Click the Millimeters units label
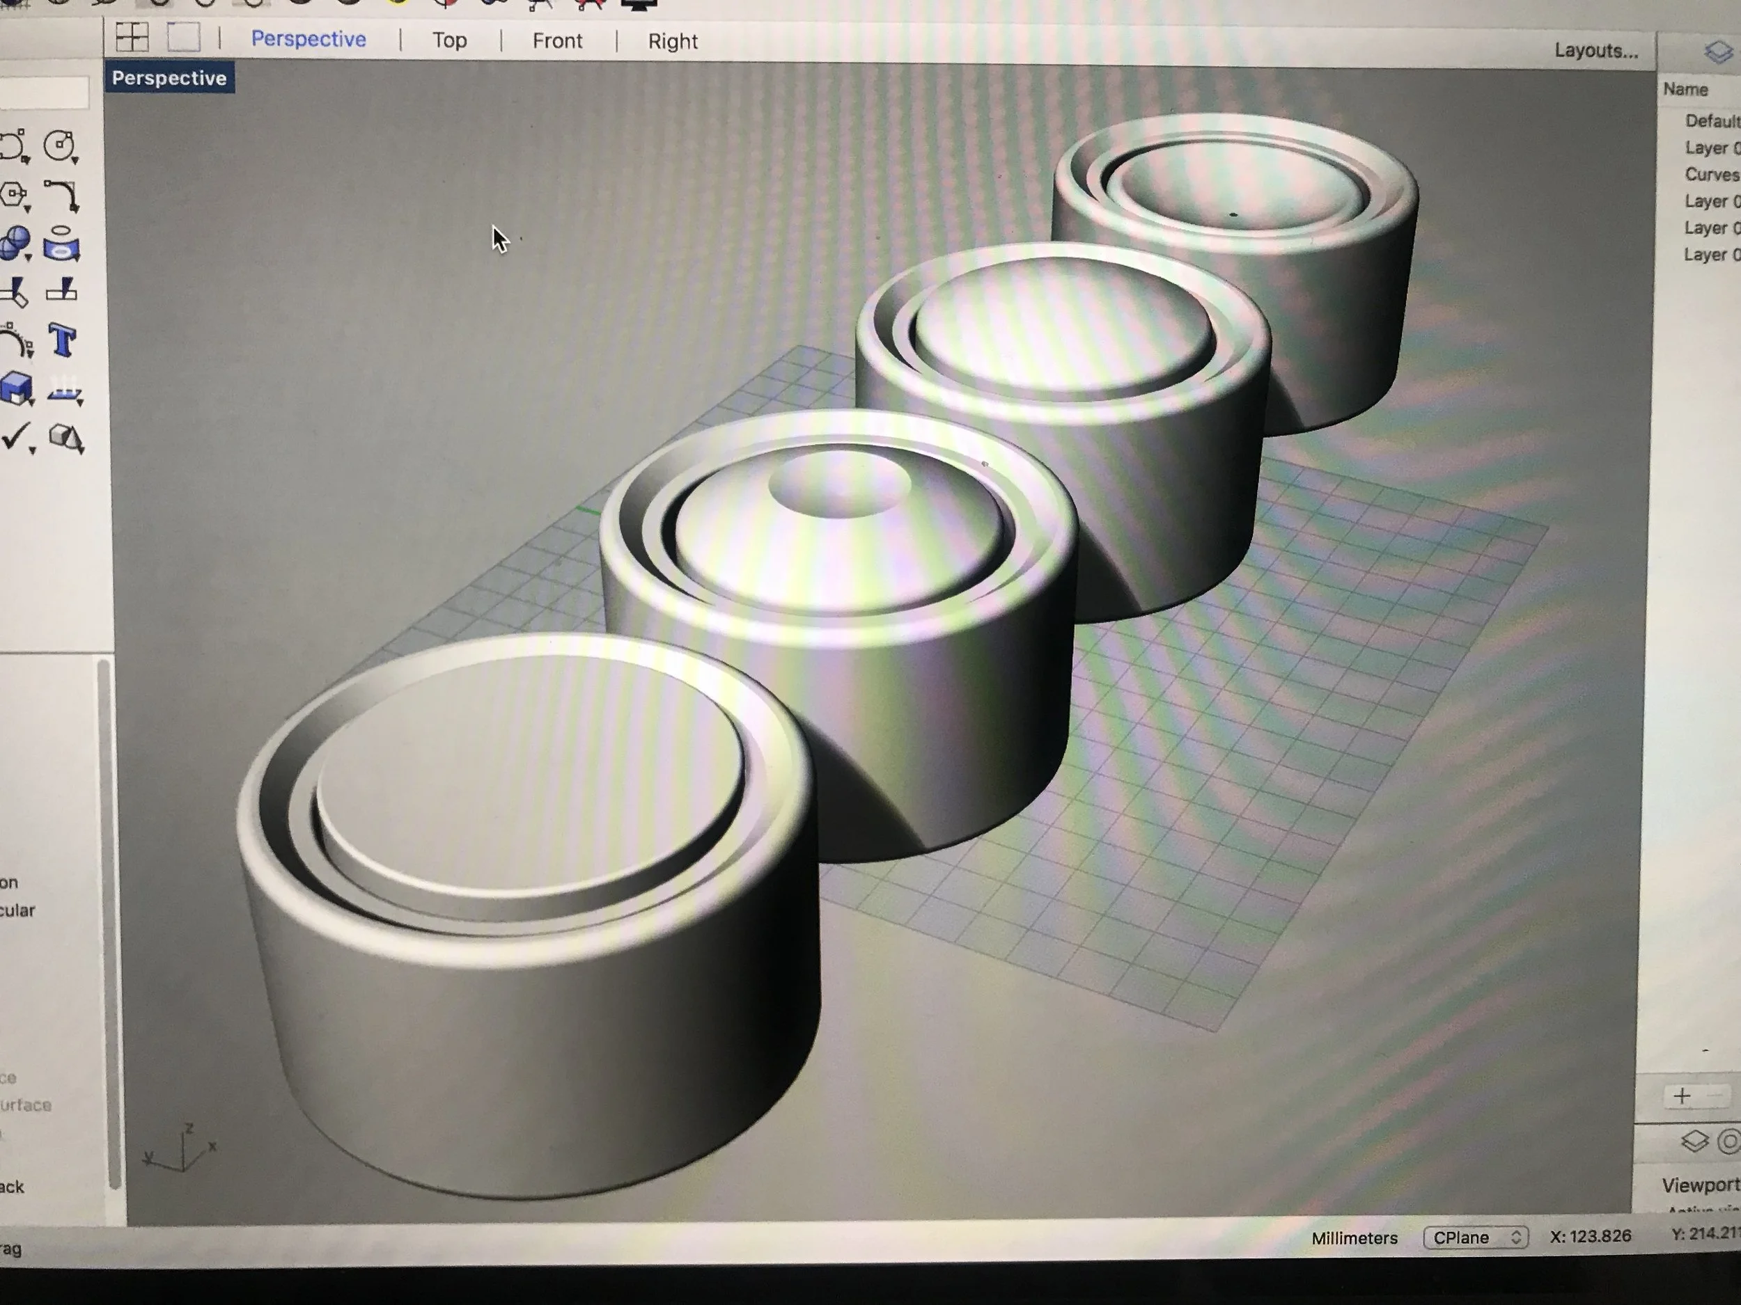Screen dimensions: 1741x1305 point(1354,1238)
